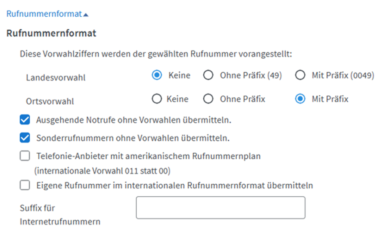Enable 'Telefonie-Anbieter mit amerikanischem Rufnummernplan' checkbox

25,156
